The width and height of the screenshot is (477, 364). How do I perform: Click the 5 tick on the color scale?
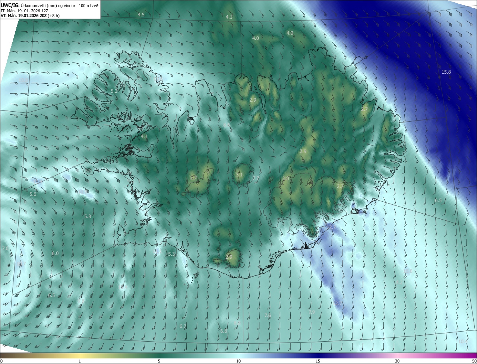(159, 361)
